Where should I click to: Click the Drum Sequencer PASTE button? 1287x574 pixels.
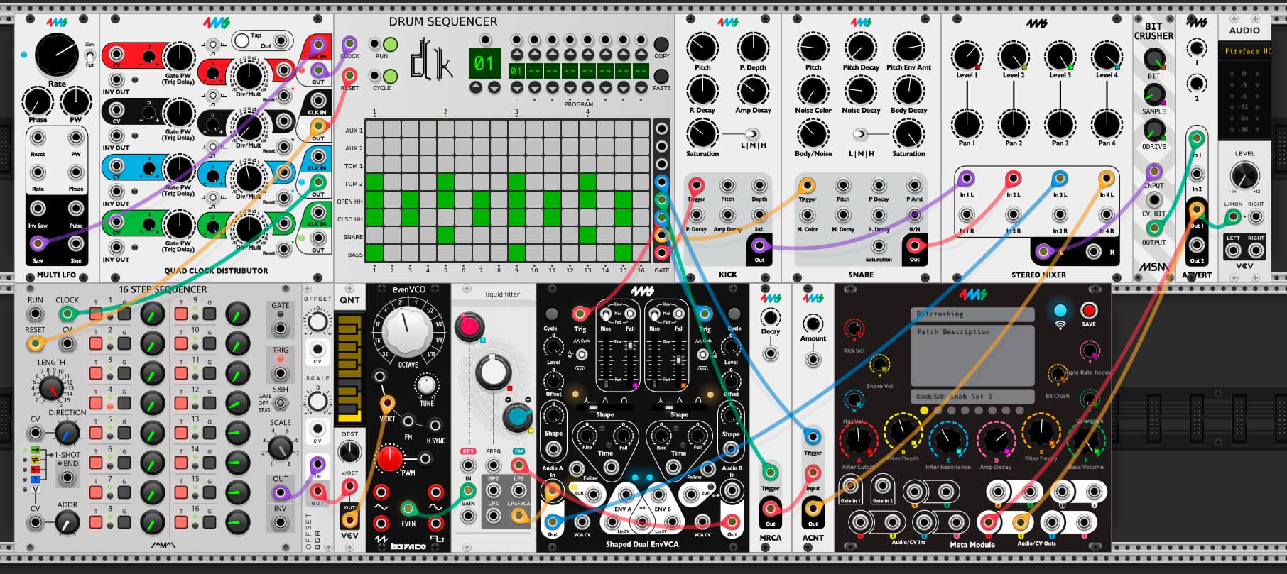(x=661, y=76)
